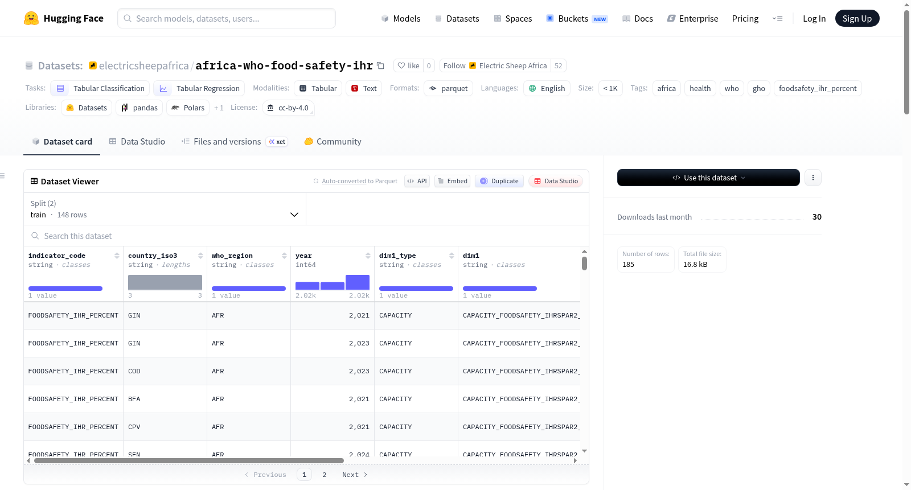911x490 pixels.
Task: Go to next page with Next arrow
Action: click(355, 475)
